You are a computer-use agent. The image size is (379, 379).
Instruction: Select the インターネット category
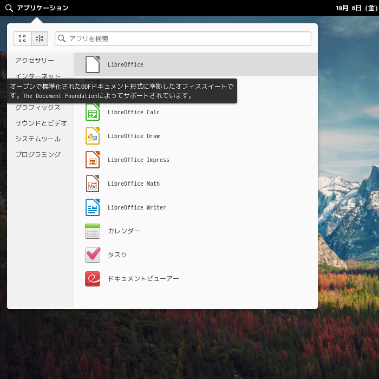pyautogui.click(x=38, y=76)
